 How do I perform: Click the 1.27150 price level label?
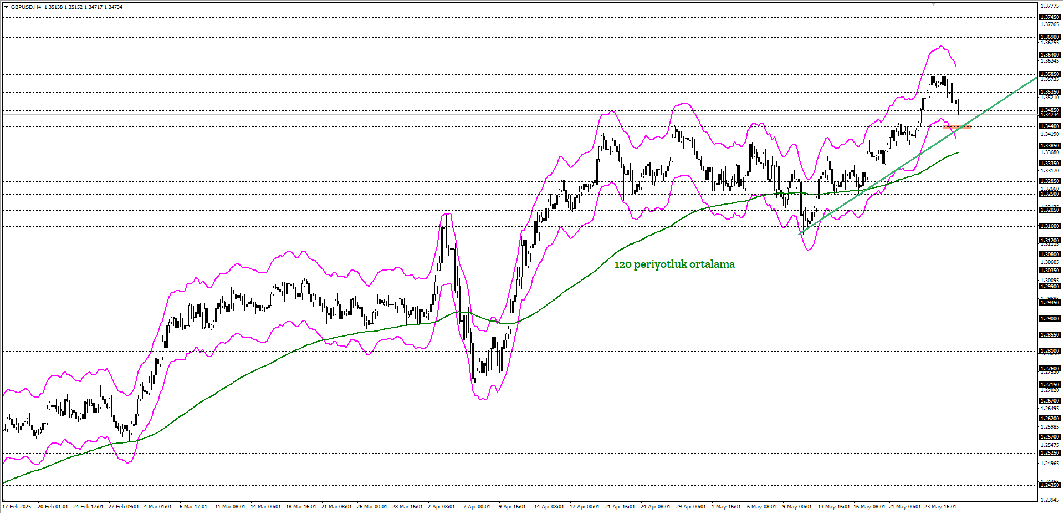(1050, 385)
